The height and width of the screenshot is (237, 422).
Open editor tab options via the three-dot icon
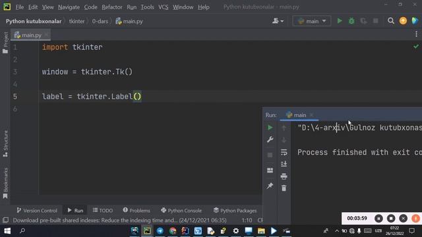click(416, 34)
